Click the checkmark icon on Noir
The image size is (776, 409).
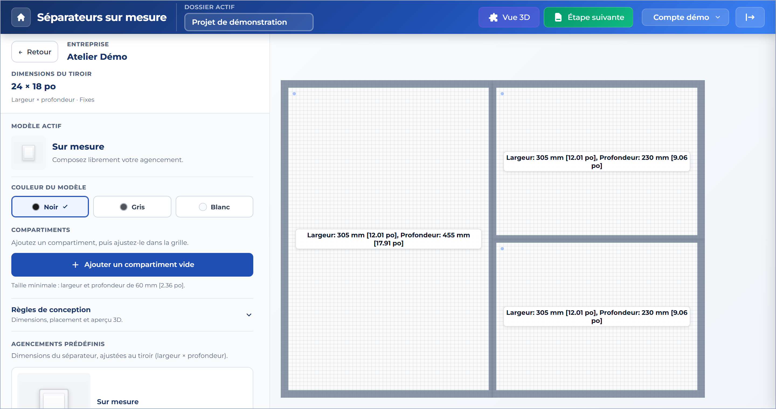(x=65, y=207)
